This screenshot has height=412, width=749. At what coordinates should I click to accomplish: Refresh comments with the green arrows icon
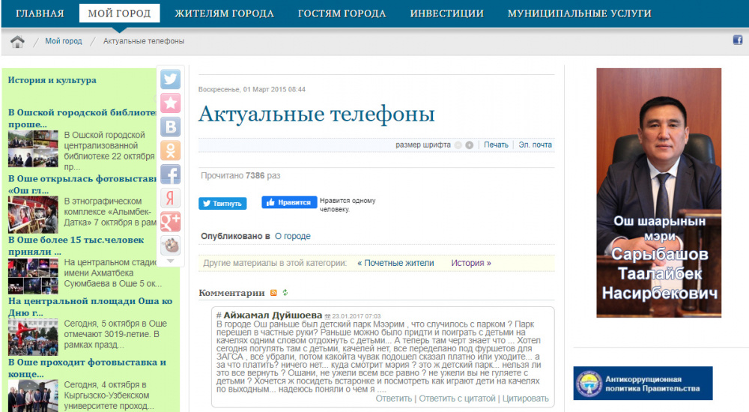coord(285,293)
